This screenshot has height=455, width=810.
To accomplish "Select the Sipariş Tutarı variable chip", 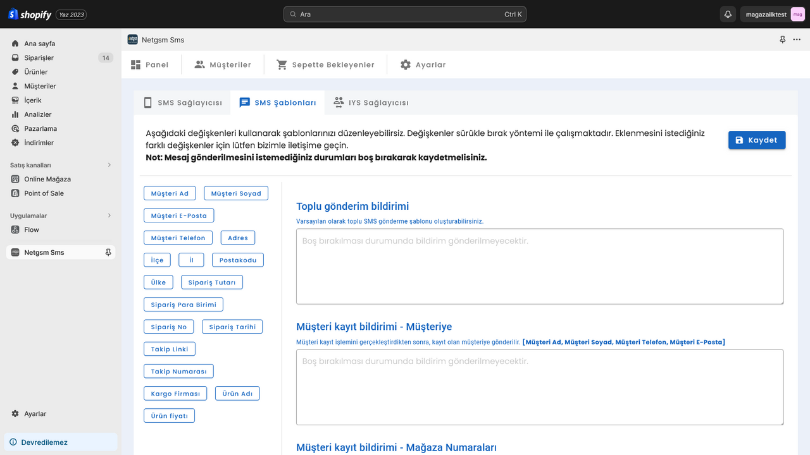I will point(212,282).
